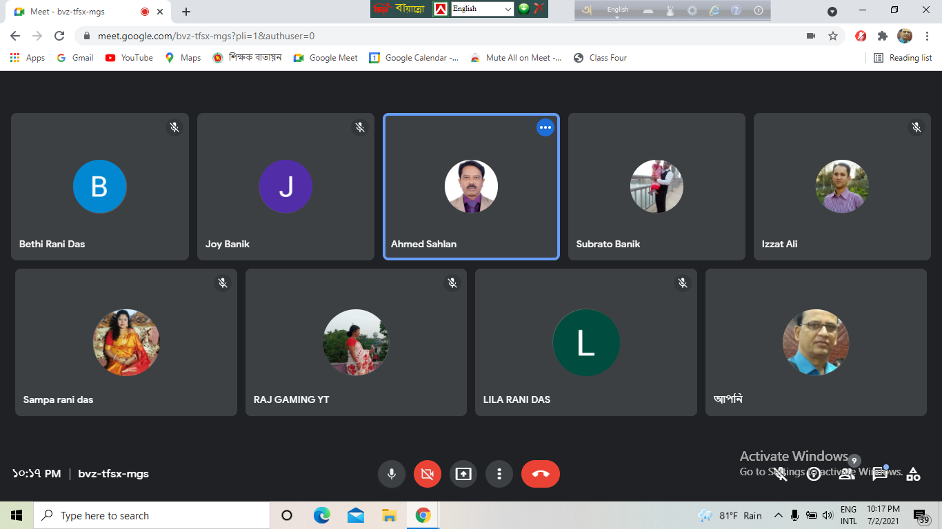Image resolution: width=942 pixels, height=529 pixels.
Task: Open a new Chrome tab
Action: point(186,12)
